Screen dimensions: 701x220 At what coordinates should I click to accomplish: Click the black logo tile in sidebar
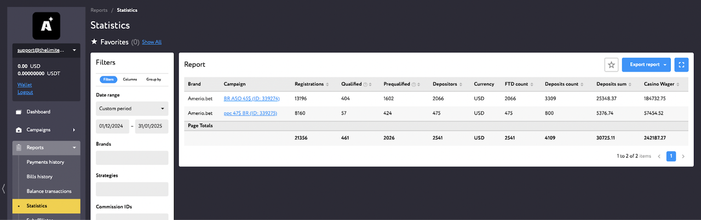tap(47, 25)
